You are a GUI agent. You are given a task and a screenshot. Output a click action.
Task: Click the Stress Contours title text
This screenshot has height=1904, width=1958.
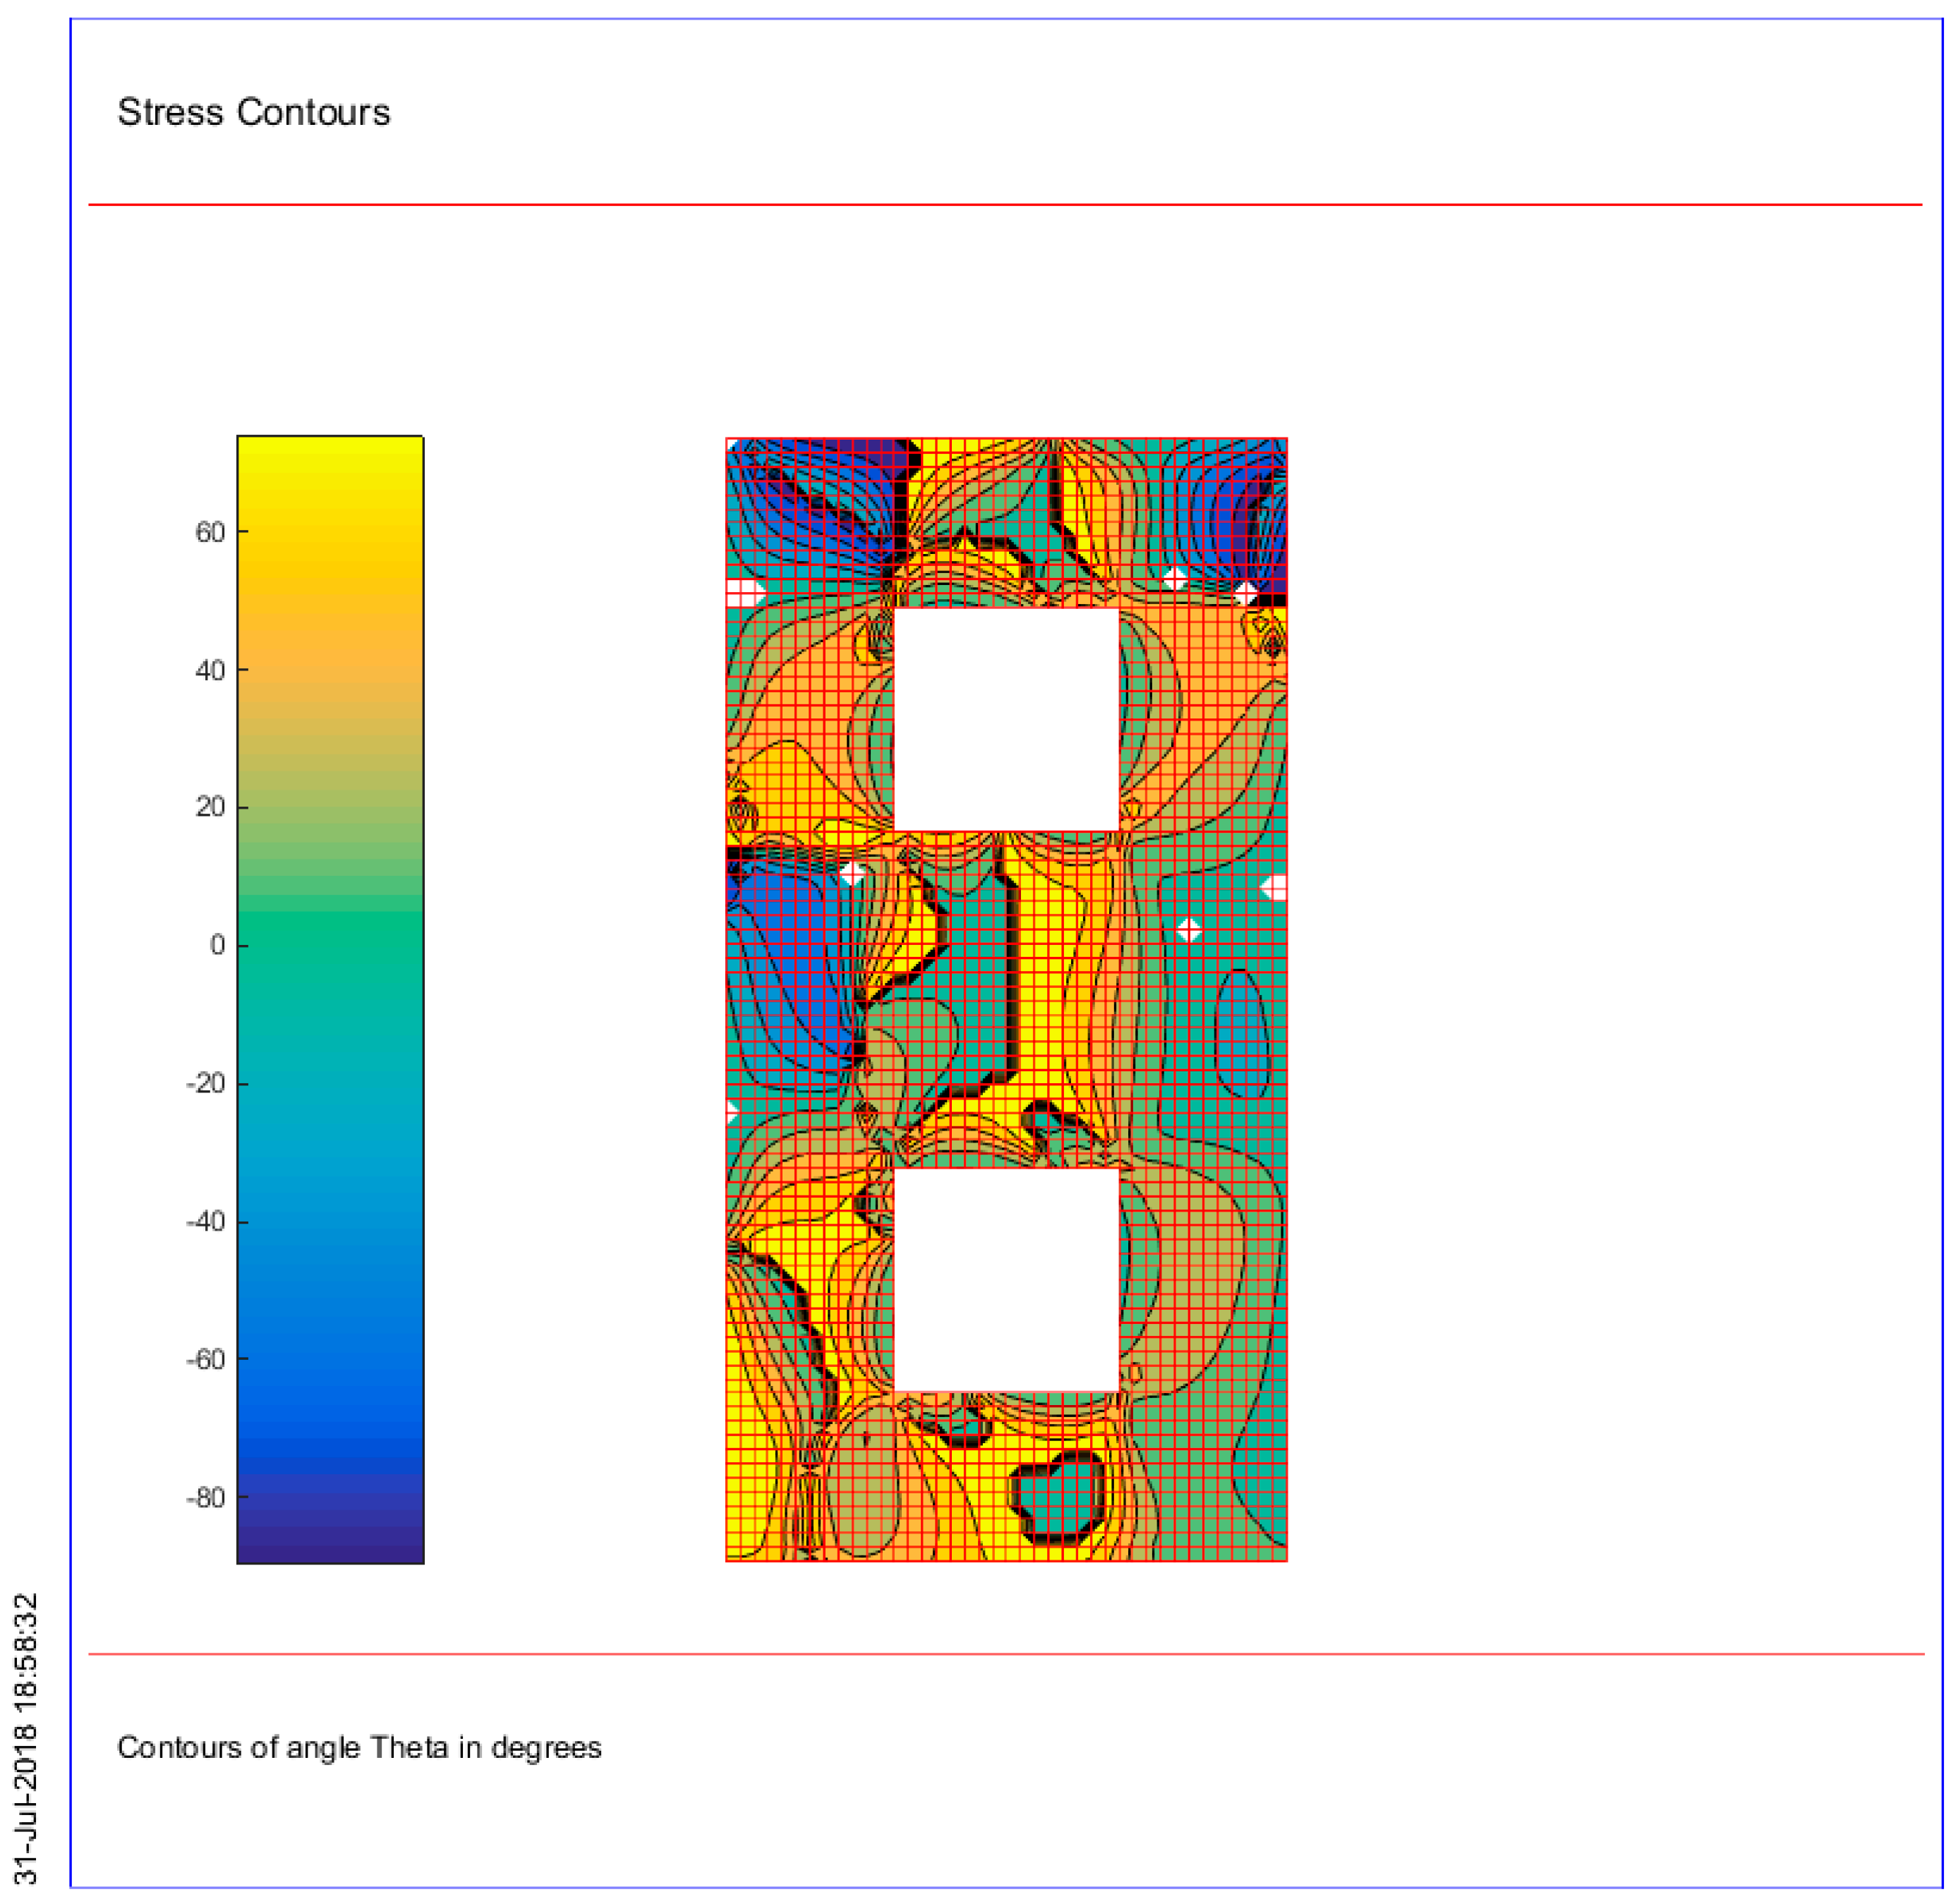click(x=253, y=112)
